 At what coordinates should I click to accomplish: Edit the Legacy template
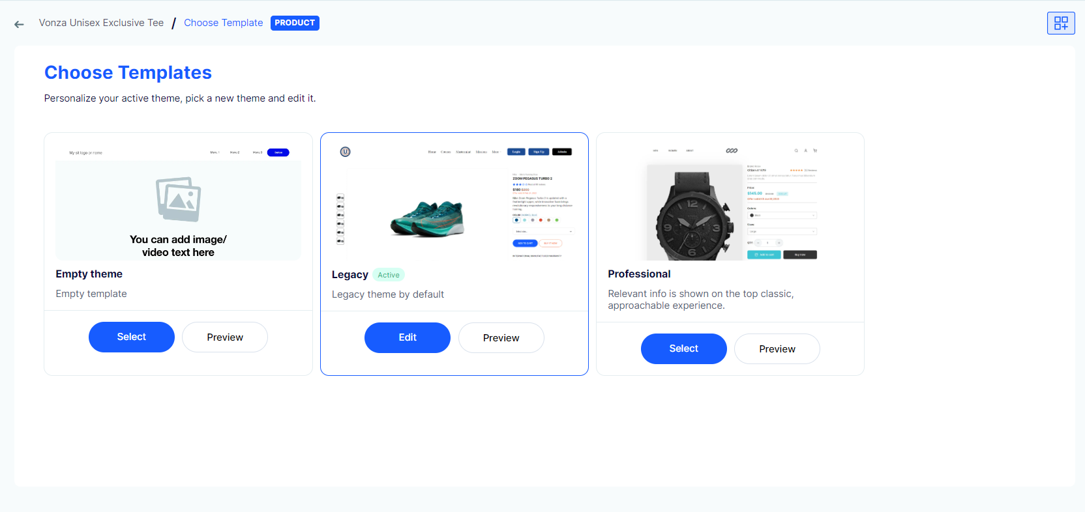coord(408,337)
